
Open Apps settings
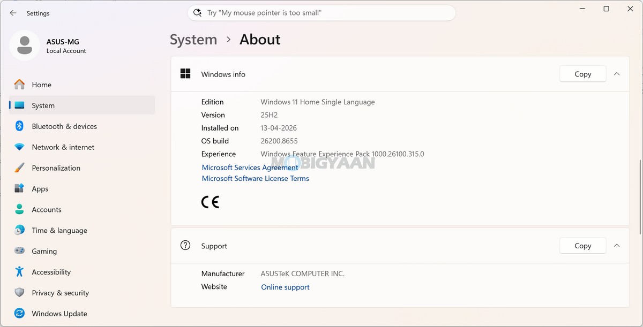click(x=82, y=188)
